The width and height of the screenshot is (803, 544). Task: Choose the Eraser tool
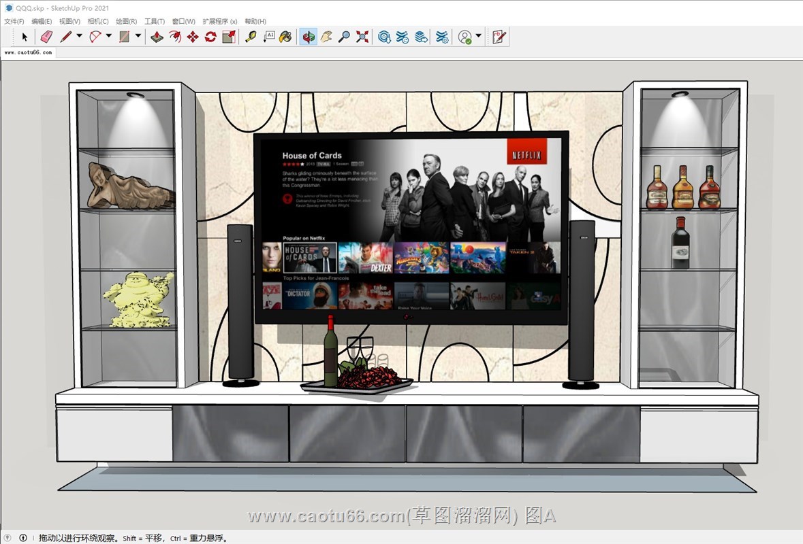click(46, 37)
